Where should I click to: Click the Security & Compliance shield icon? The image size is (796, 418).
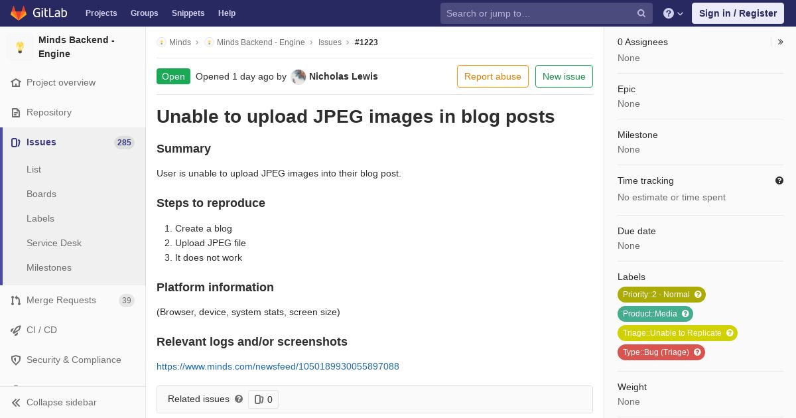[x=16, y=360]
